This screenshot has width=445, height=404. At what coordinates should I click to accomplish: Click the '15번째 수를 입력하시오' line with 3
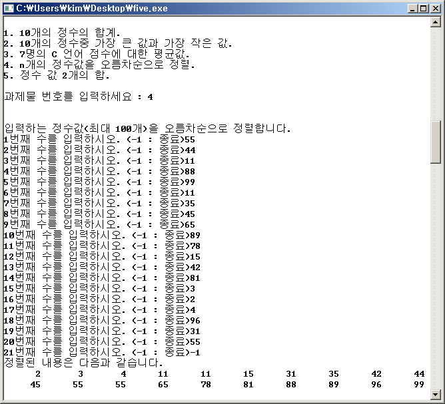coord(99,289)
